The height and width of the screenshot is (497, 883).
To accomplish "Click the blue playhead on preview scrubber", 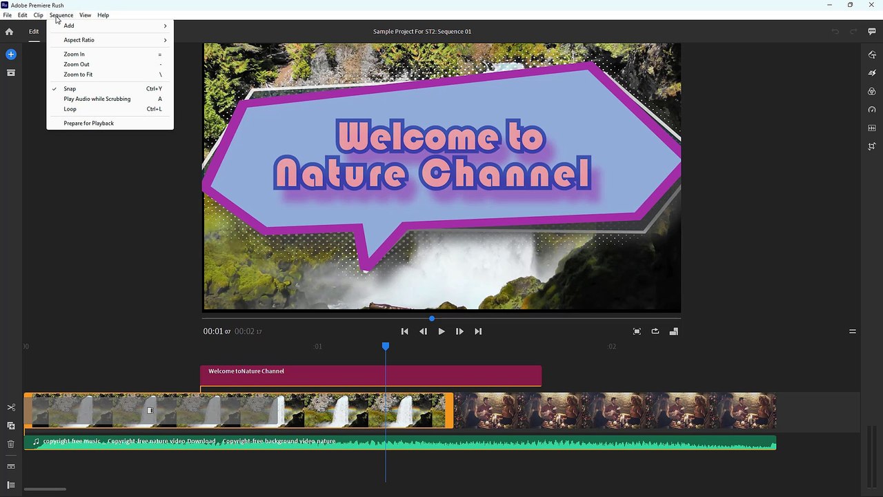I will click(x=432, y=318).
